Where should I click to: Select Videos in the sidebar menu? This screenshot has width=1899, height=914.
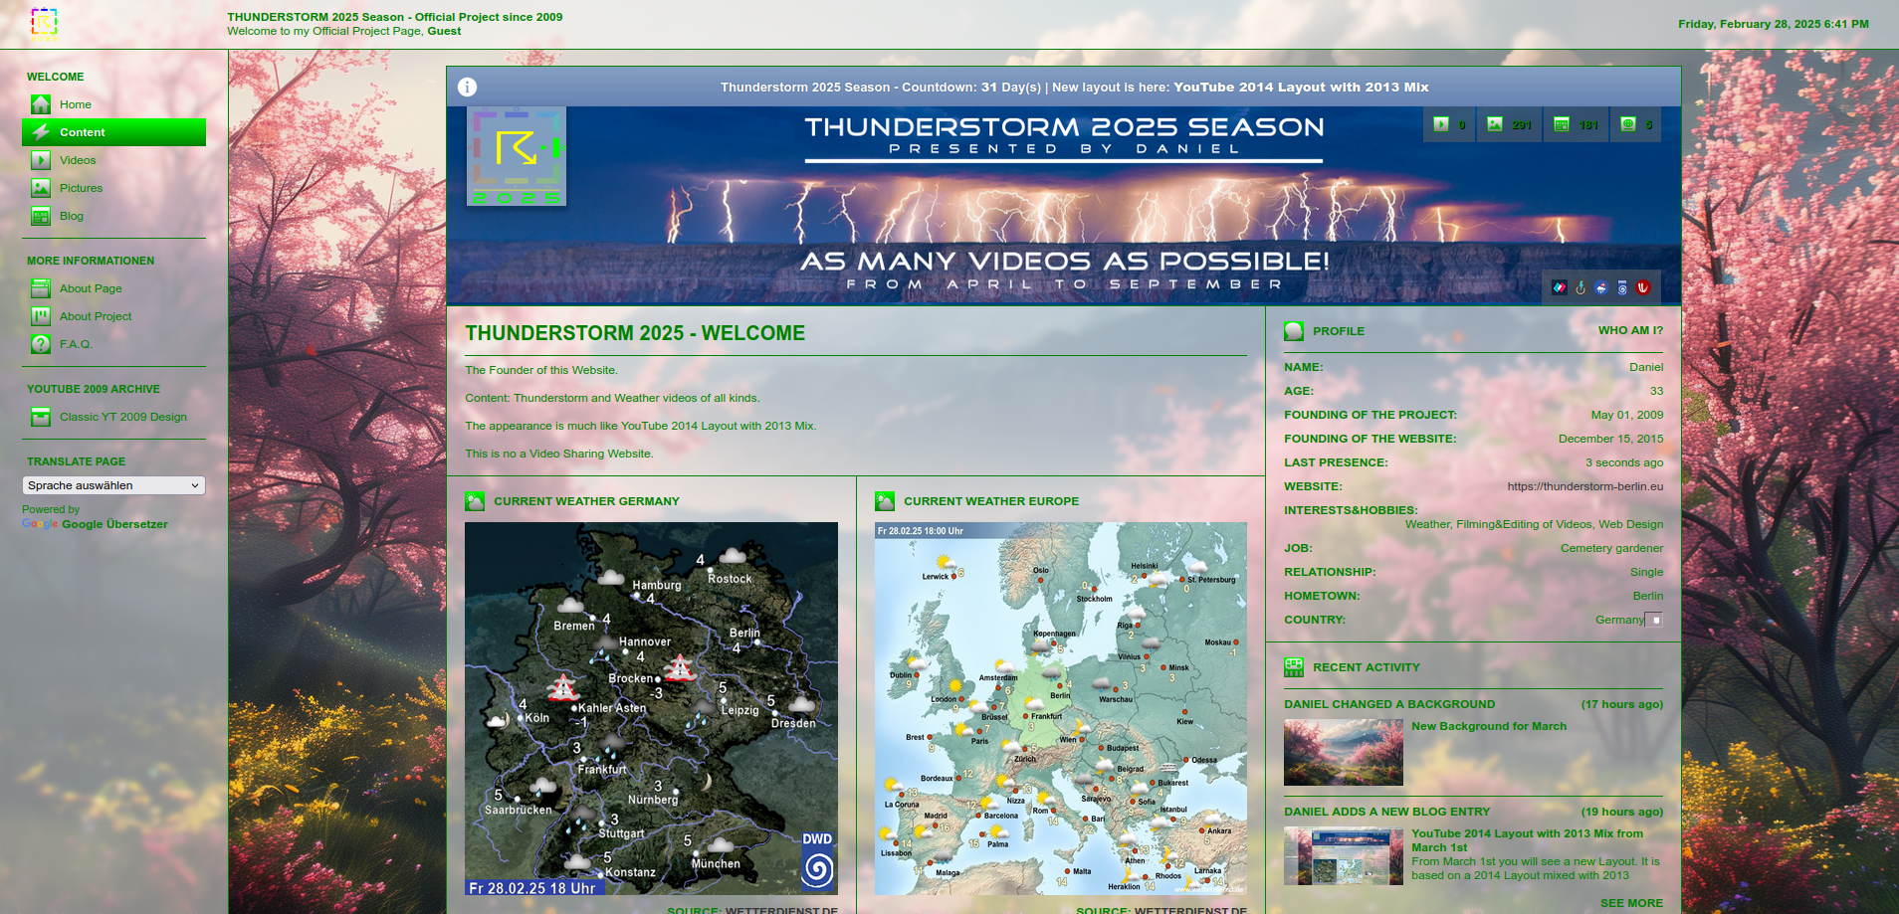coord(77,160)
